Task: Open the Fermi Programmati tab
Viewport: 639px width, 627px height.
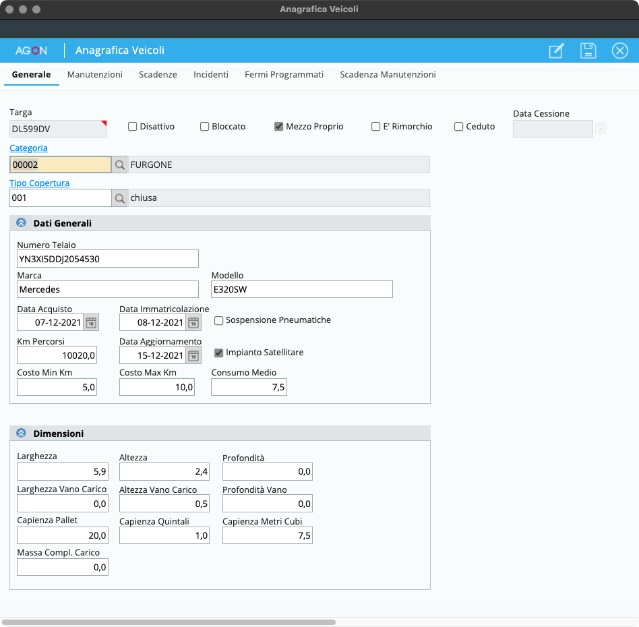Action: (284, 75)
